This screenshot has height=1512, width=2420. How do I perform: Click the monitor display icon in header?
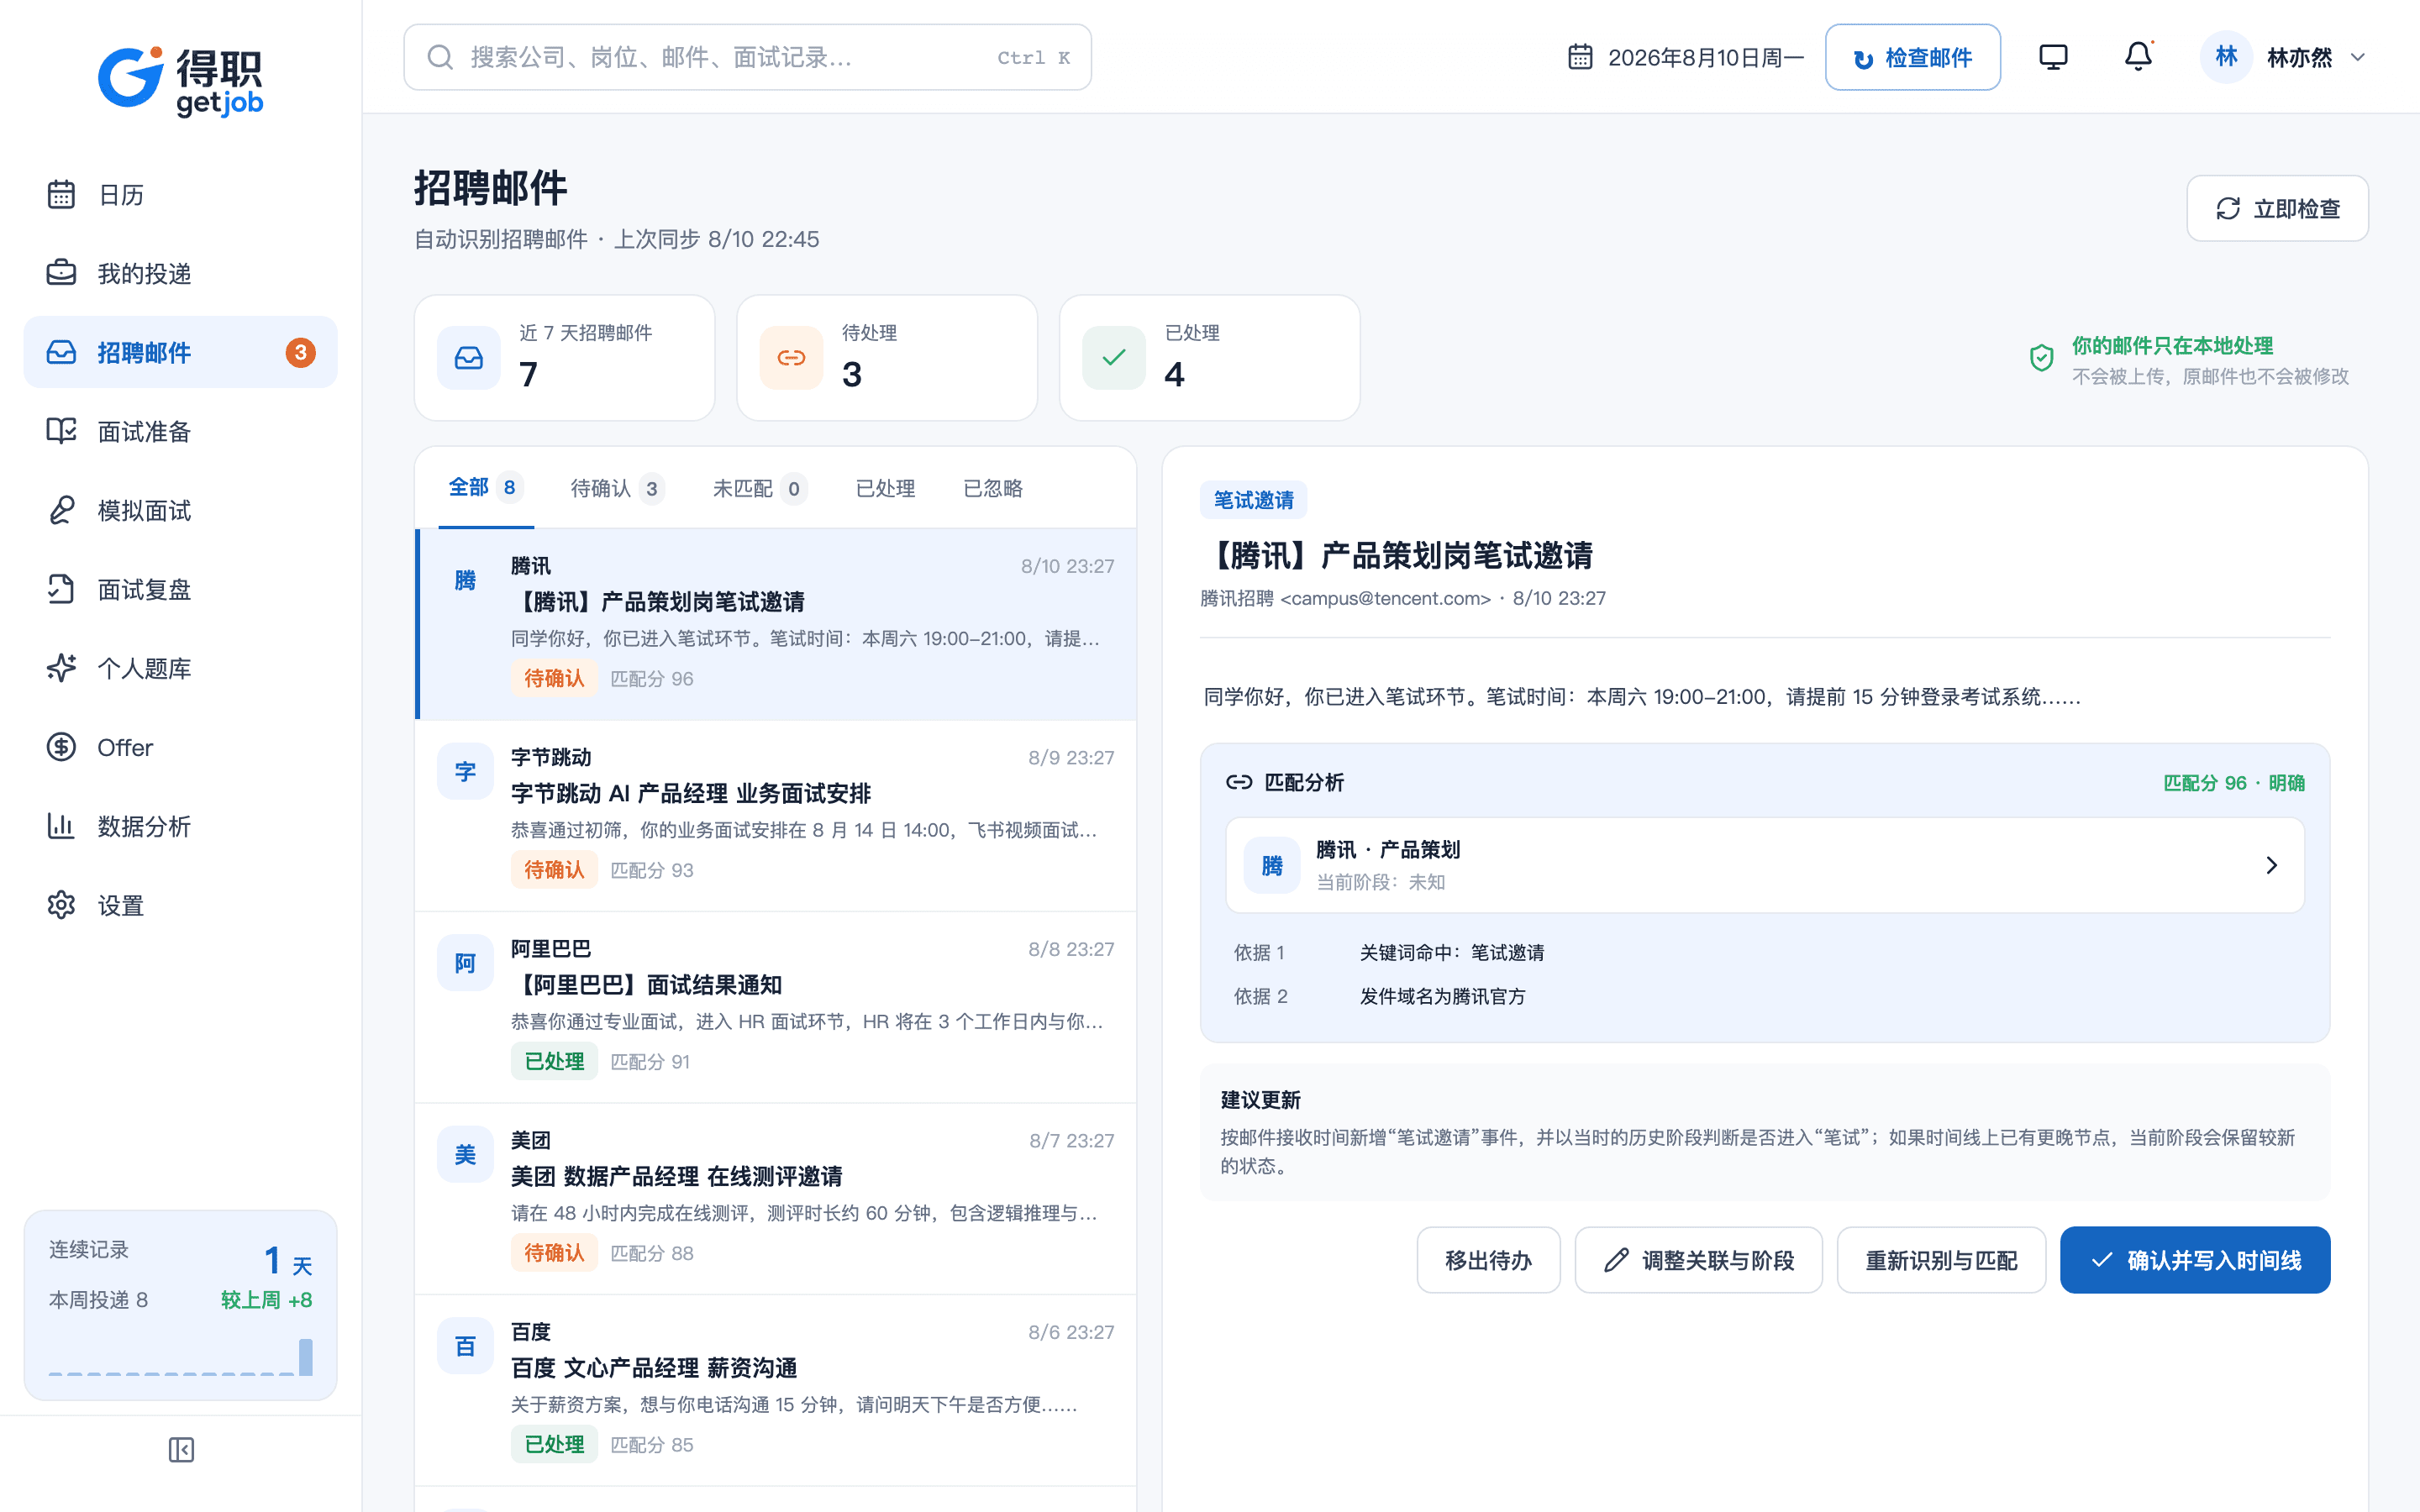click(x=2053, y=57)
